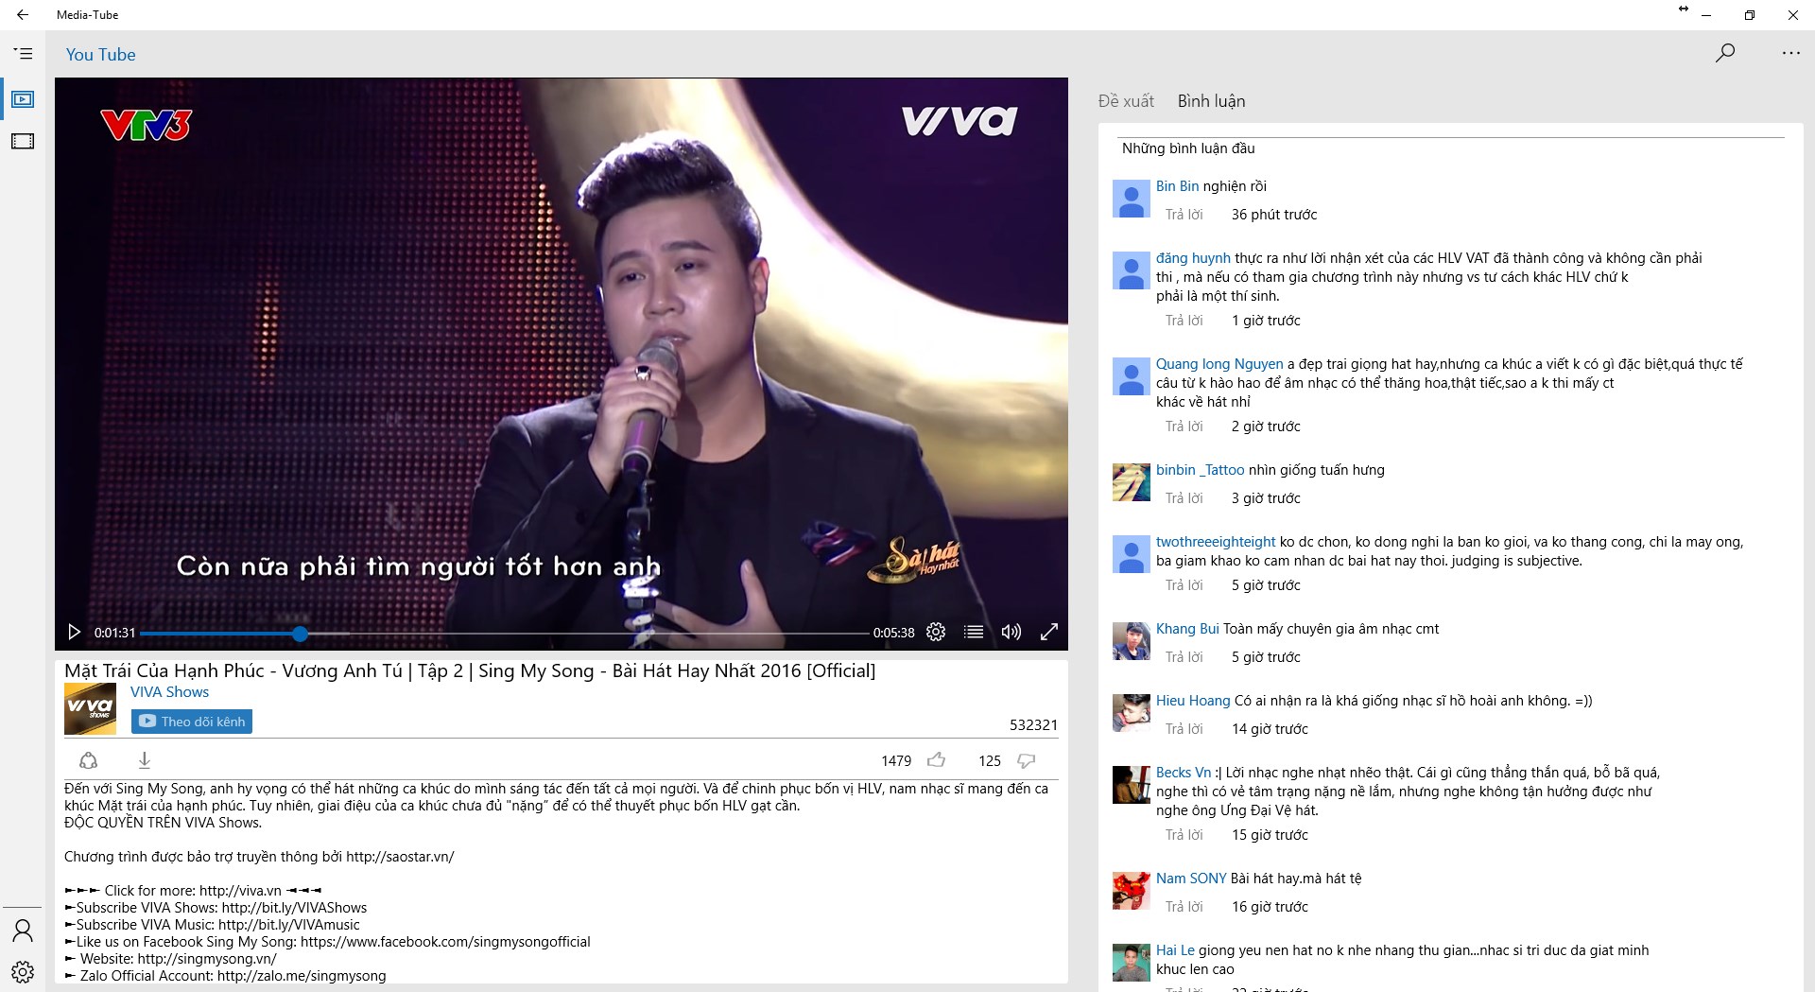Click Nam SONY's avatar picture
The image size is (1815, 992).
[1131, 891]
